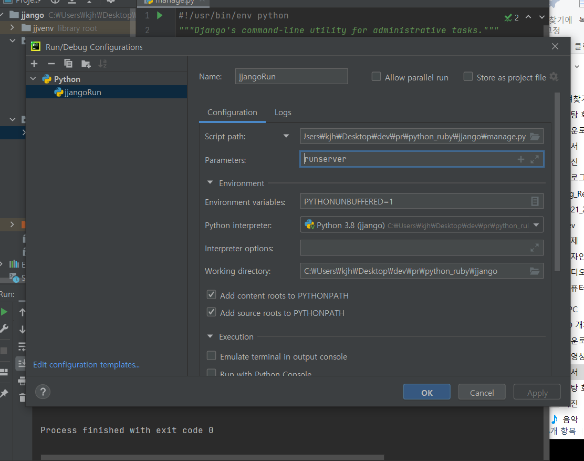Select the jjvenv folder in Project tree
The height and width of the screenshot is (461, 584).
pyautogui.click(x=43, y=28)
